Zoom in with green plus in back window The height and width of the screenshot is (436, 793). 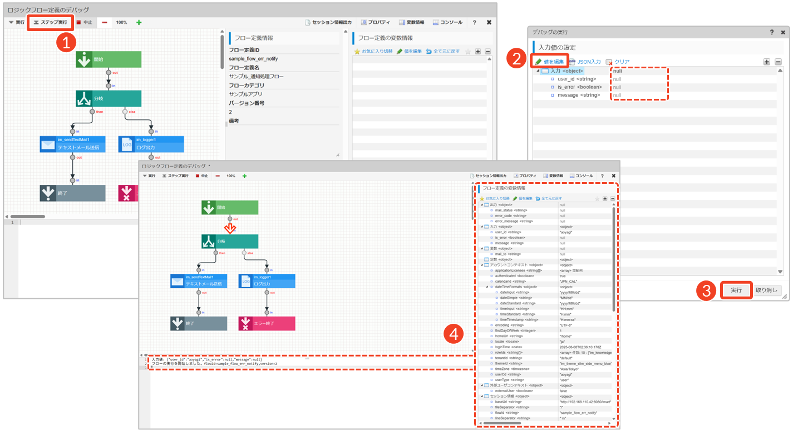tap(139, 22)
